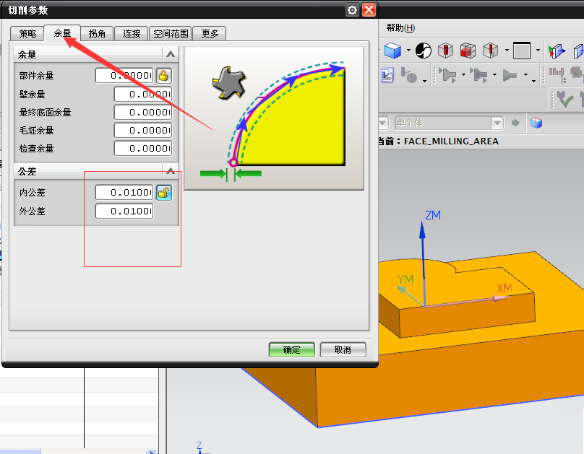Viewport: 584px width, 454px height.
Task: Click the 取消 button
Action: pos(343,349)
